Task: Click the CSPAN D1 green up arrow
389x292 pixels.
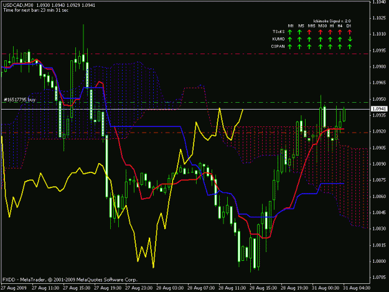Action: click(350, 47)
